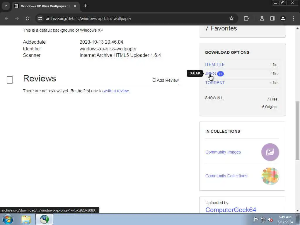Click the Show desktop button
This screenshot has height=225, width=300.
[298, 219]
